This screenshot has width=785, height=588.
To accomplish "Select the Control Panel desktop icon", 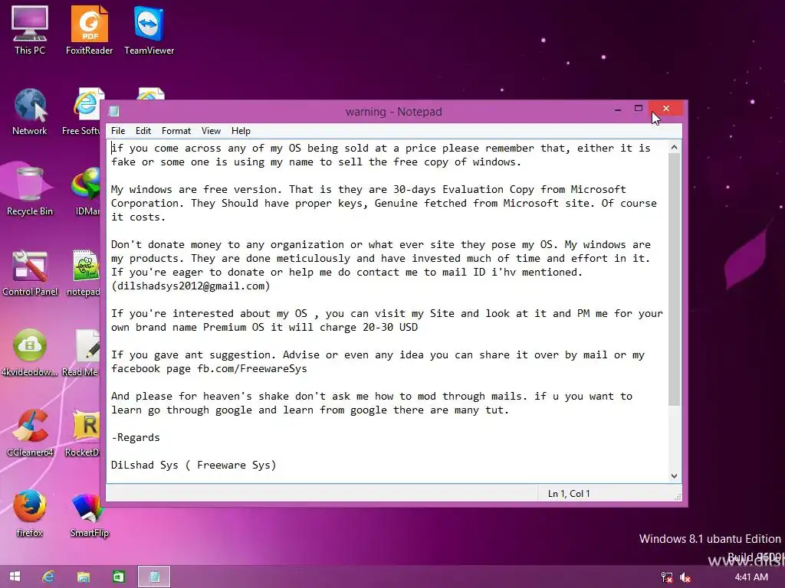I will point(30,273).
